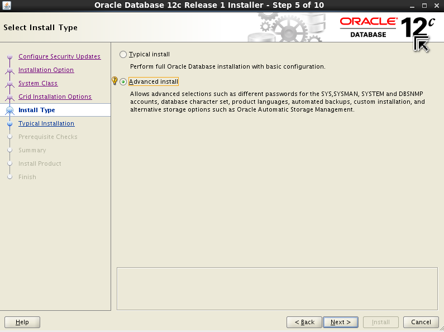This screenshot has width=444, height=332.
Task: Open the Java window menu icon in title bar
Action: [x=7, y=5]
